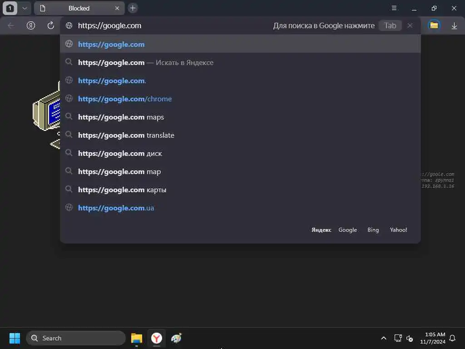This screenshot has width=465, height=349.
Task: Choose the 'google.com maps' suggestion
Action: coord(240,117)
